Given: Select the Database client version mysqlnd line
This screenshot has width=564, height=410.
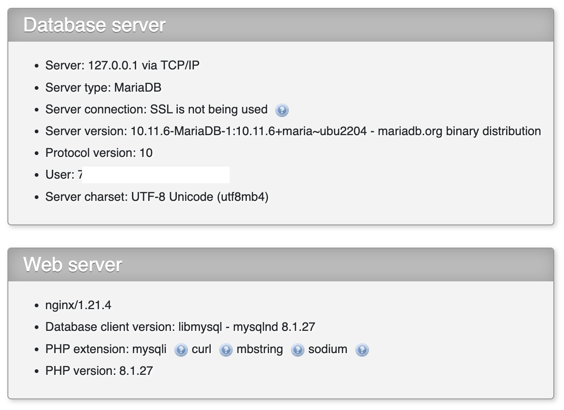Looking at the screenshot, I should [x=180, y=327].
